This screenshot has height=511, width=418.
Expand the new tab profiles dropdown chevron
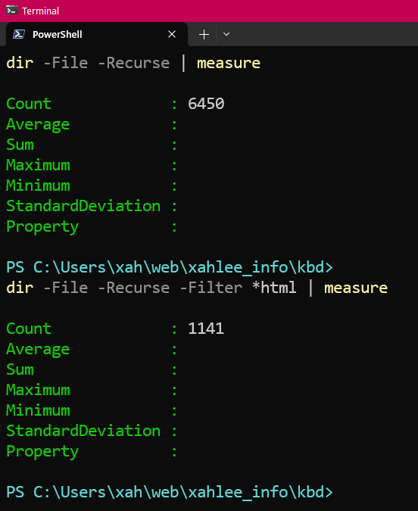coord(226,34)
